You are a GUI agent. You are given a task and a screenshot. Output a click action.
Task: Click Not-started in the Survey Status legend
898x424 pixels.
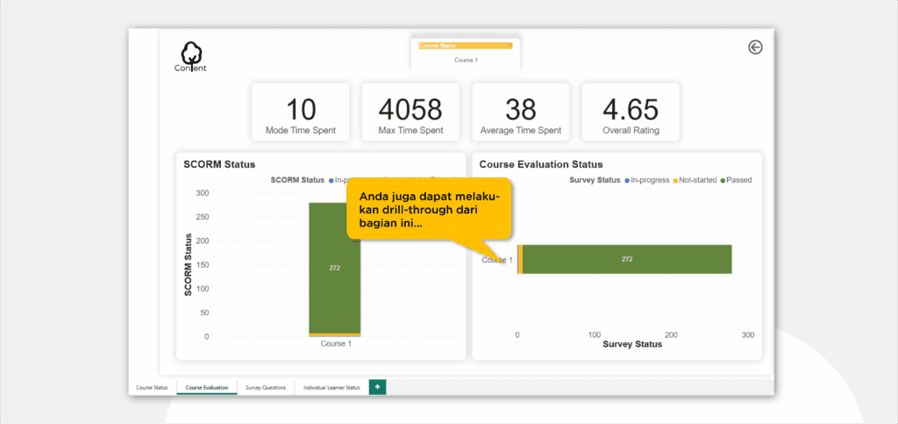[695, 180]
